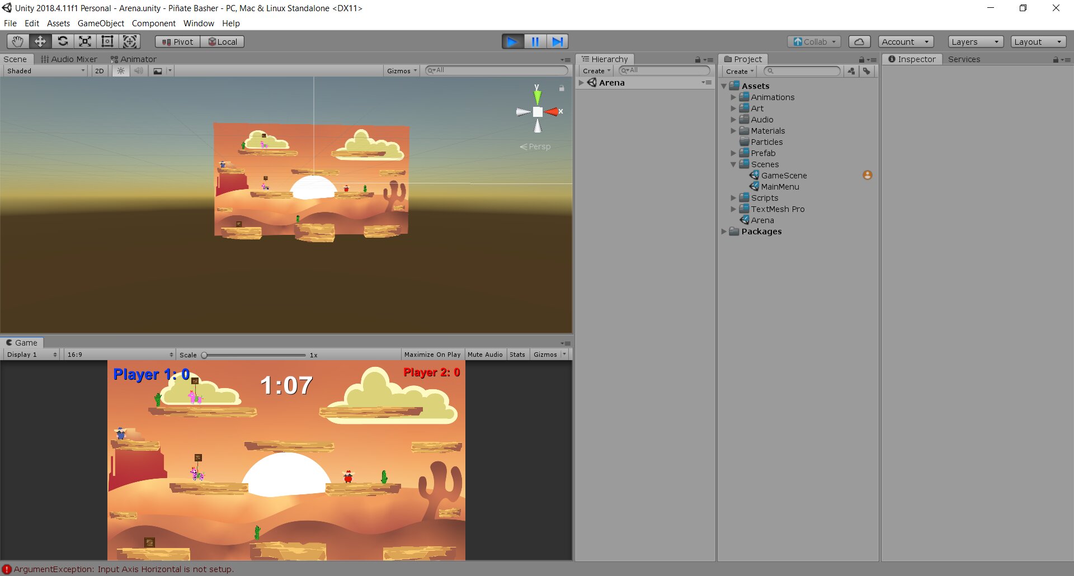Image resolution: width=1074 pixels, height=576 pixels.
Task: Select the Hand tool in toolbar
Action: pos(18,41)
